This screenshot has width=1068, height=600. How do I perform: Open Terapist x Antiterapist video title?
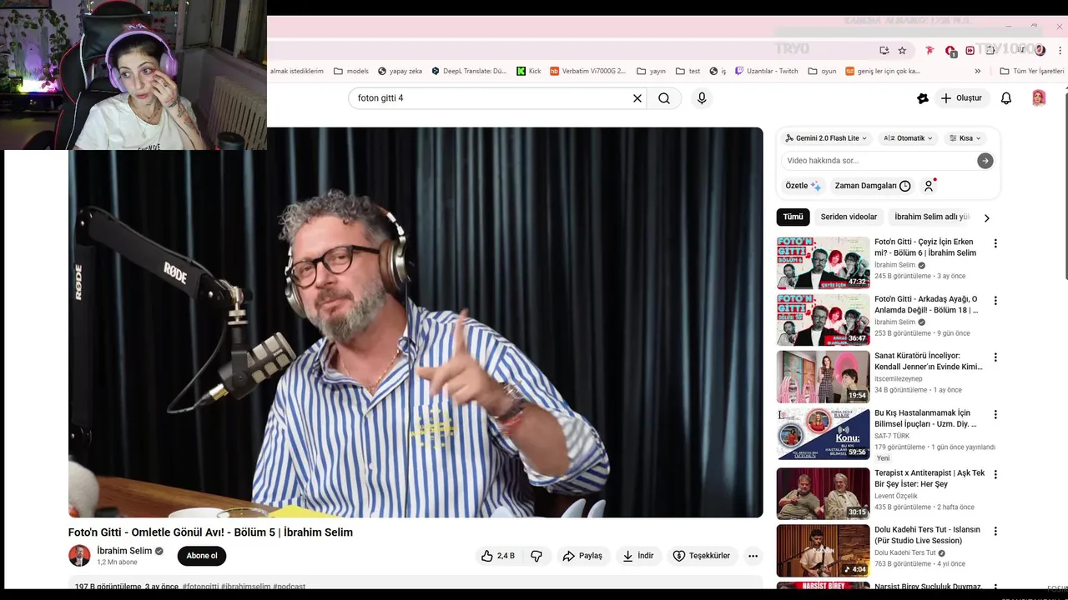[929, 478]
